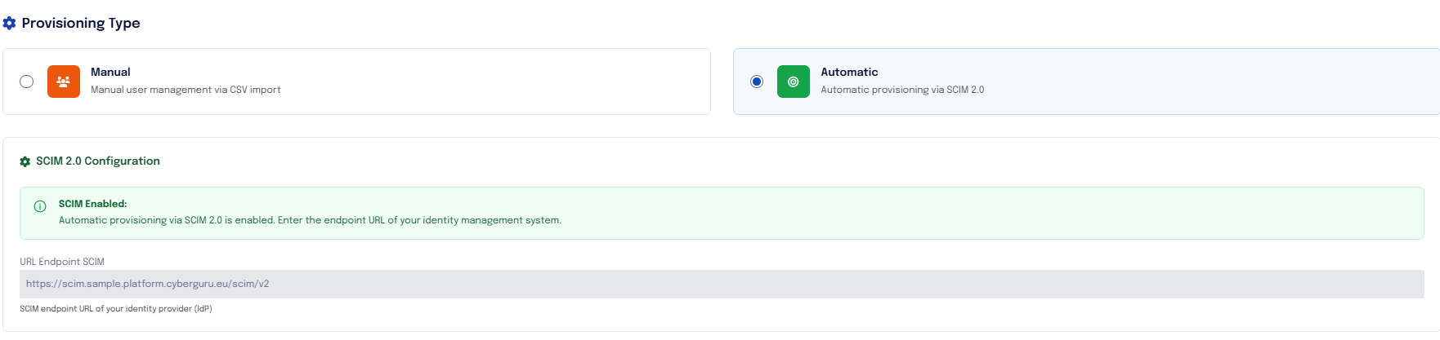Click the Provisioning Type gear icon
The height and width of the screenshot is (340, 1440).
click(x=10, y=24)
